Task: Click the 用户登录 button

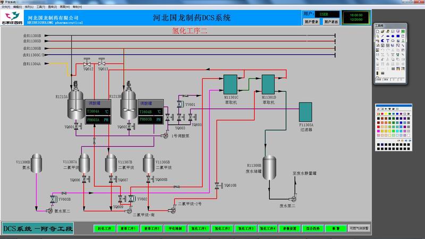Action: (311, 22)
